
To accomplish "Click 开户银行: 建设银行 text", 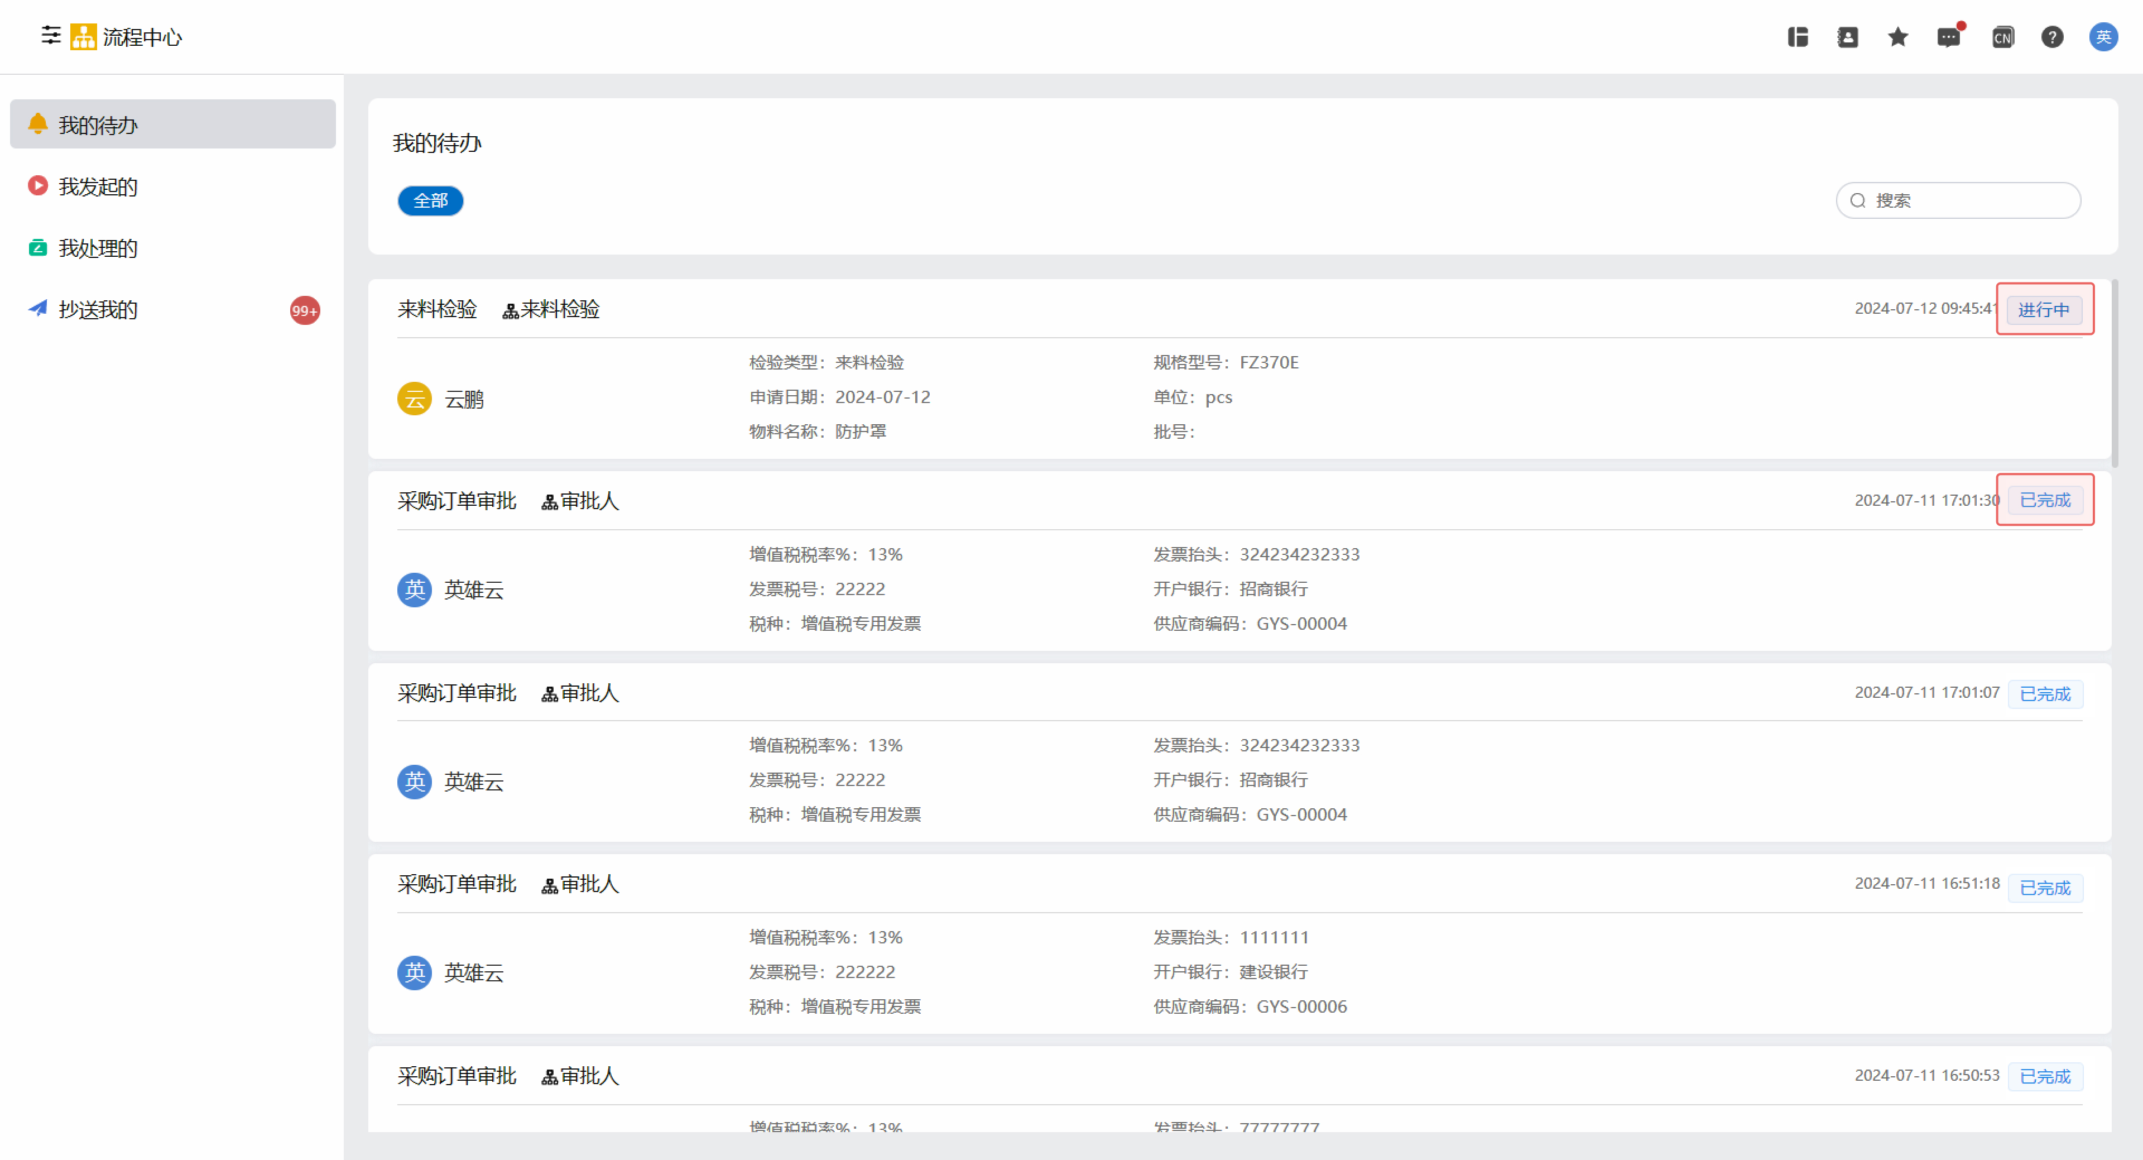I will pyautogui.click(x=1231, y=971).
